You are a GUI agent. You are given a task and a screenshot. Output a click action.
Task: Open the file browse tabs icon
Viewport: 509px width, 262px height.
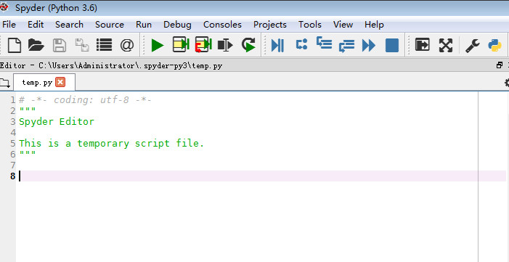click(x=5, y=83)
